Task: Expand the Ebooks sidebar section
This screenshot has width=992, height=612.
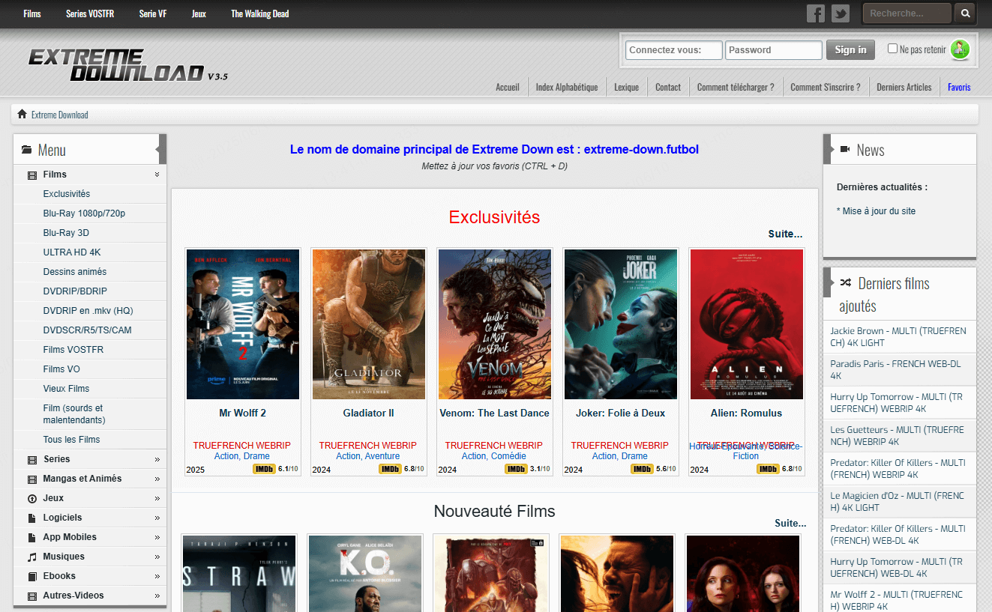Action: 157,576
